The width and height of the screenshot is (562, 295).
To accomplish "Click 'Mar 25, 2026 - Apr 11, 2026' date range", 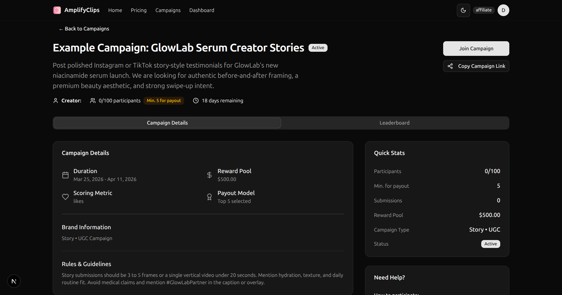I will point(105,179).
